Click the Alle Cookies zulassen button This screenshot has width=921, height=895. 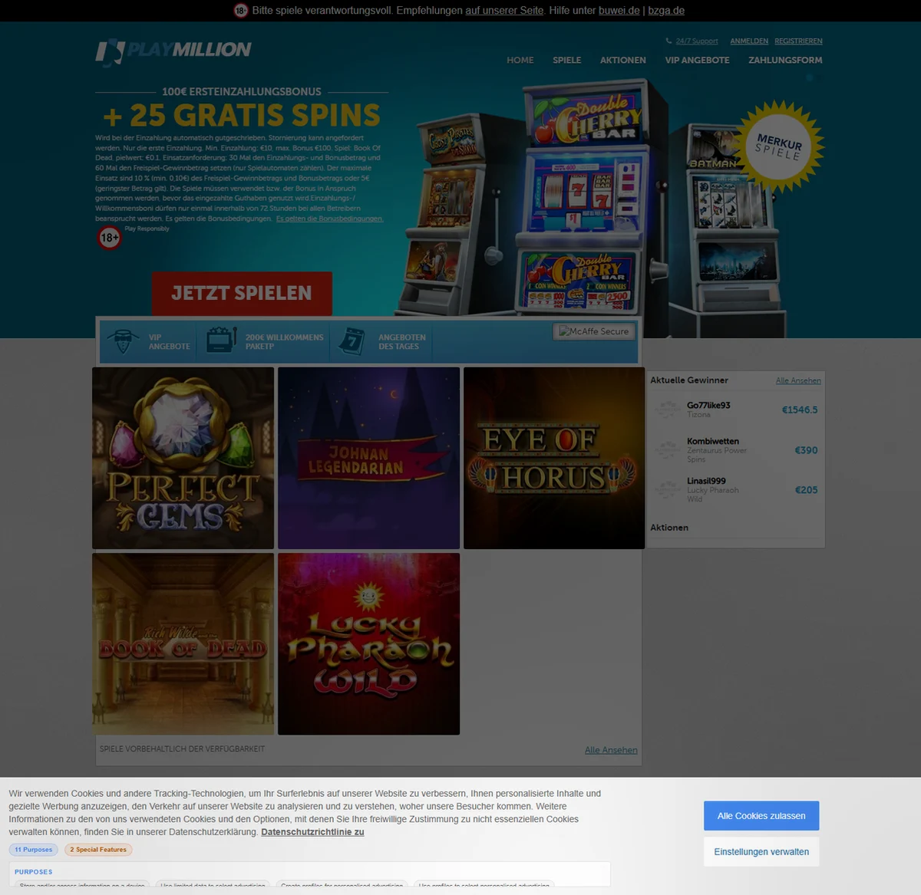pyautogui.click(x=761, y=816)
